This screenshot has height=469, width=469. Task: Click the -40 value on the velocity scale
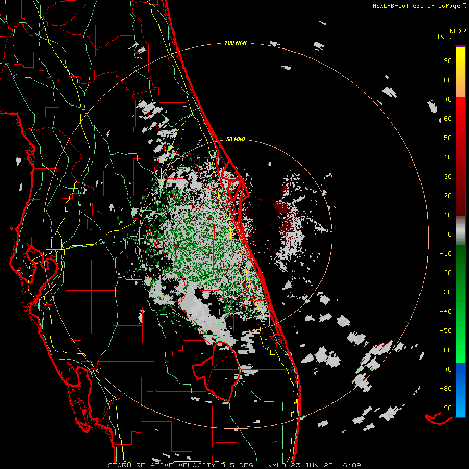pos(446,312)
